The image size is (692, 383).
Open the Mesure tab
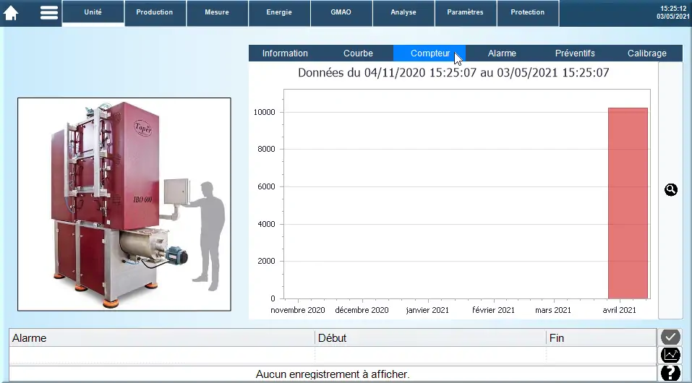pyautogui.click(x=217, y=12)
